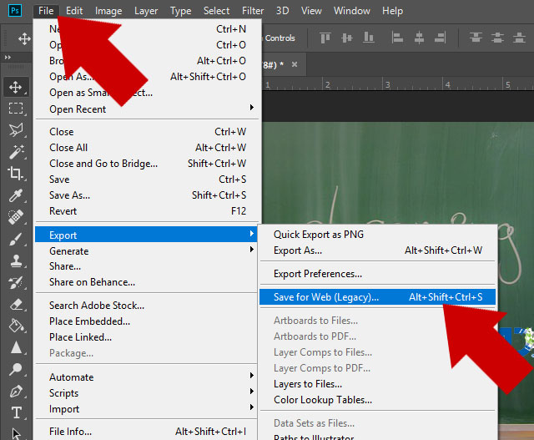Choose Export As... option
Screen dimensions: 534x440
(377, 250)
